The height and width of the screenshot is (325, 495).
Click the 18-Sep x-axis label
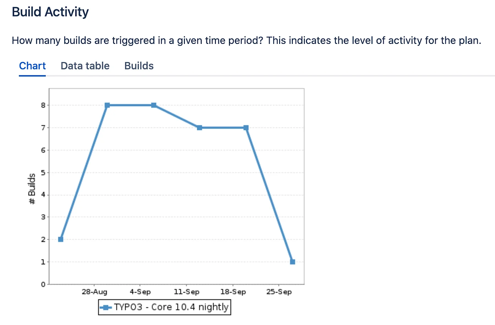pos(233,292)
